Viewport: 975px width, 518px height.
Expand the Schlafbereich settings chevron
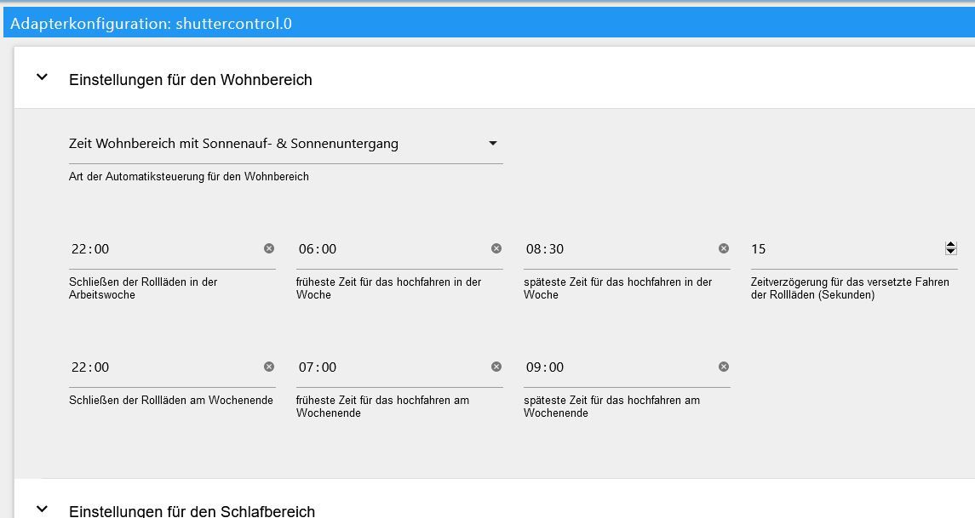pyautogui.click(x=42, y=509)
